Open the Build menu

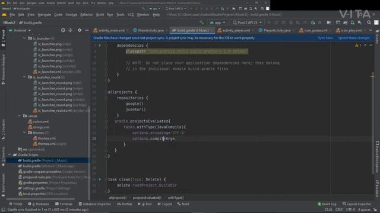(100, 15)
